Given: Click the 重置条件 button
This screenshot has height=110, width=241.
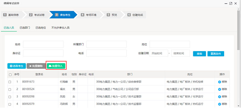Looking at the screenshot, I should 216,54.
